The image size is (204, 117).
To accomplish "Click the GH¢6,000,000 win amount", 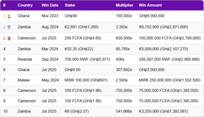I will coord(151,16).
